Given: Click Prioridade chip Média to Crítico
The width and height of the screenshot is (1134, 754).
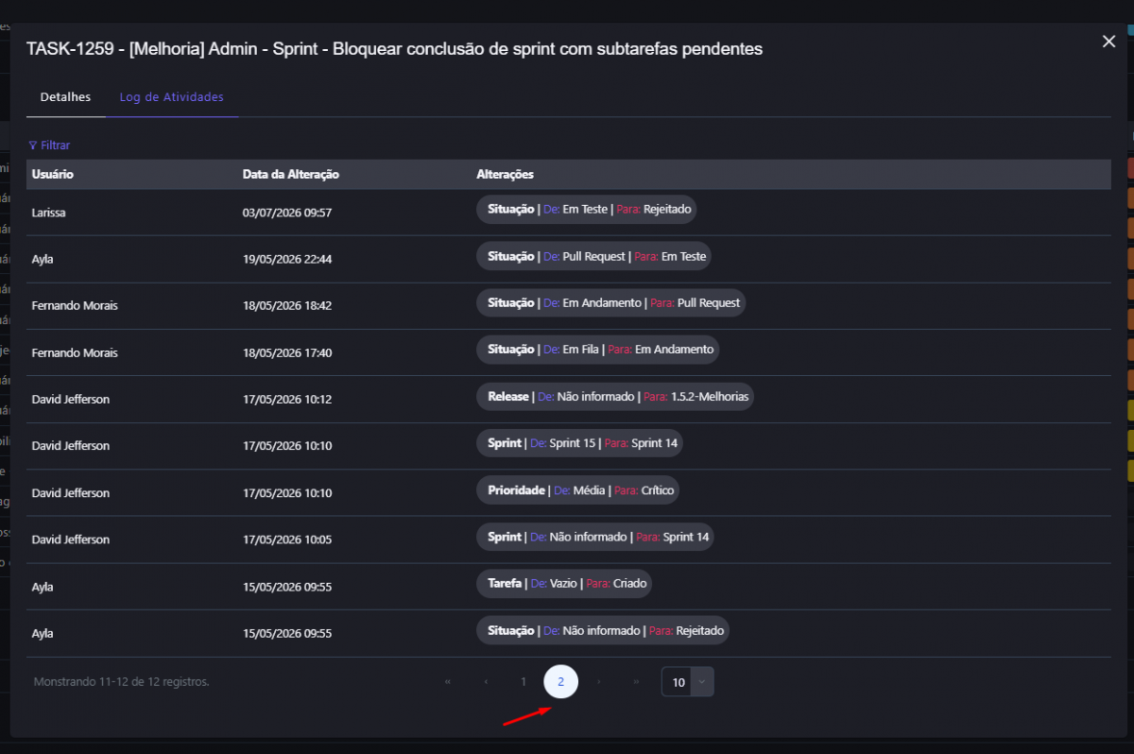Looking at the screenshot, I should pos(578,490).
